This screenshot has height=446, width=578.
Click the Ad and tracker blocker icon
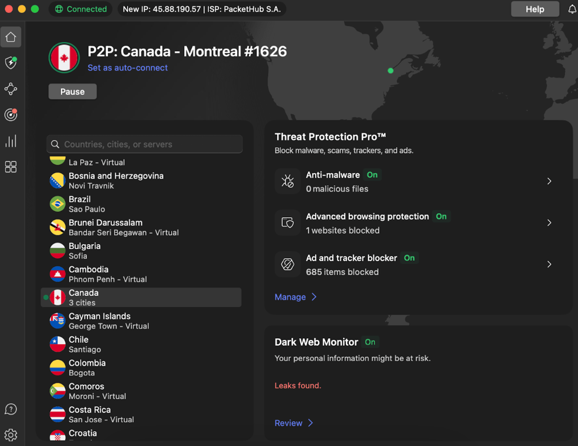pos(287,264)
